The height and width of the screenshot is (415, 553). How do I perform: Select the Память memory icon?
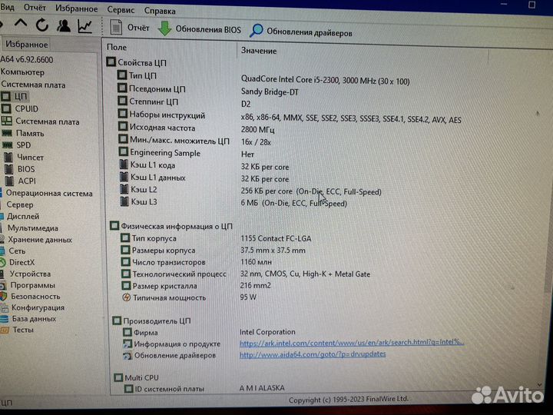7,133
